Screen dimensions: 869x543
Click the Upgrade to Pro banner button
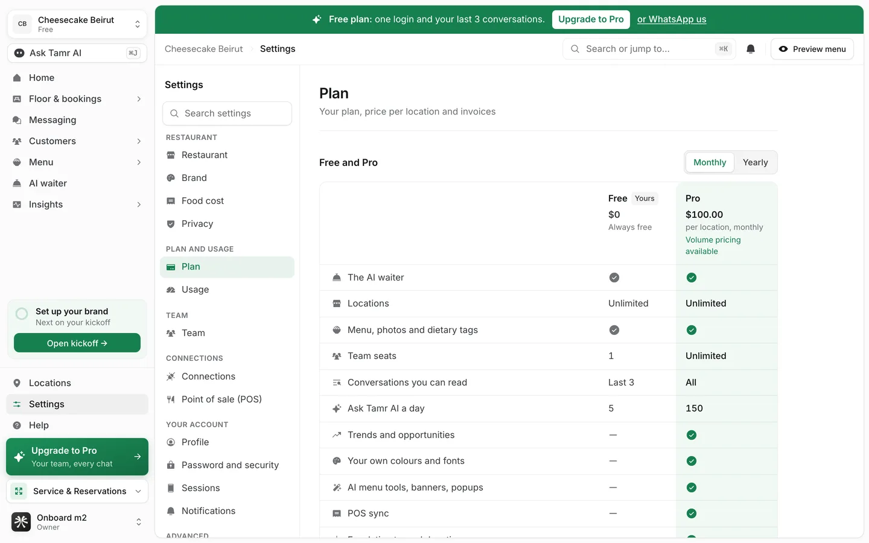click(x=591, y=19)
